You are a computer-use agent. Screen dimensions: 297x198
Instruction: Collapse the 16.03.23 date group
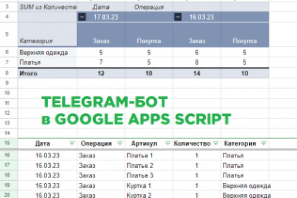point(178,17)
